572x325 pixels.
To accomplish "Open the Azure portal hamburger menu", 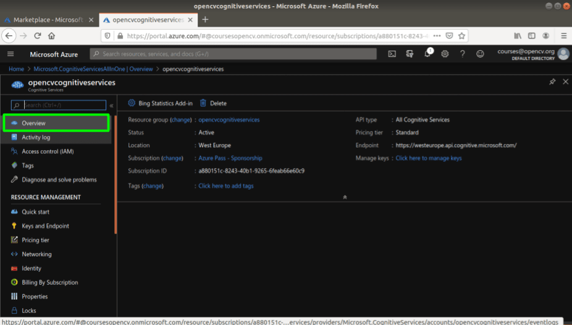I will tap(11, 54).
